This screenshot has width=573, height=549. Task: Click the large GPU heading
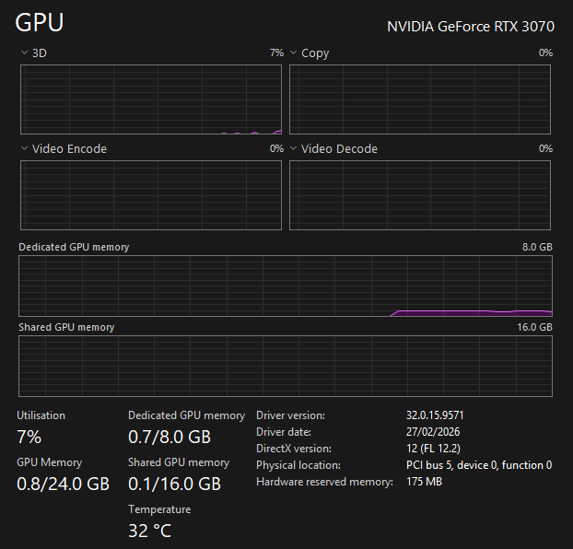[40, 22]
